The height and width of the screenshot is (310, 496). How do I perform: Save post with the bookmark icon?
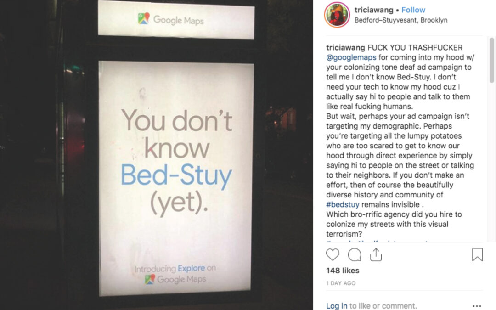coord(477,254)
